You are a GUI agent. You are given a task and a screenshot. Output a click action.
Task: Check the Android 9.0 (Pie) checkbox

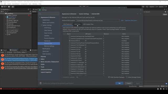[70, 56]
